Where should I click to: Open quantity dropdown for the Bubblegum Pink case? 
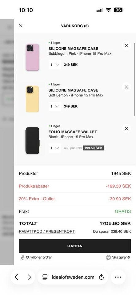tap(55, 65)
